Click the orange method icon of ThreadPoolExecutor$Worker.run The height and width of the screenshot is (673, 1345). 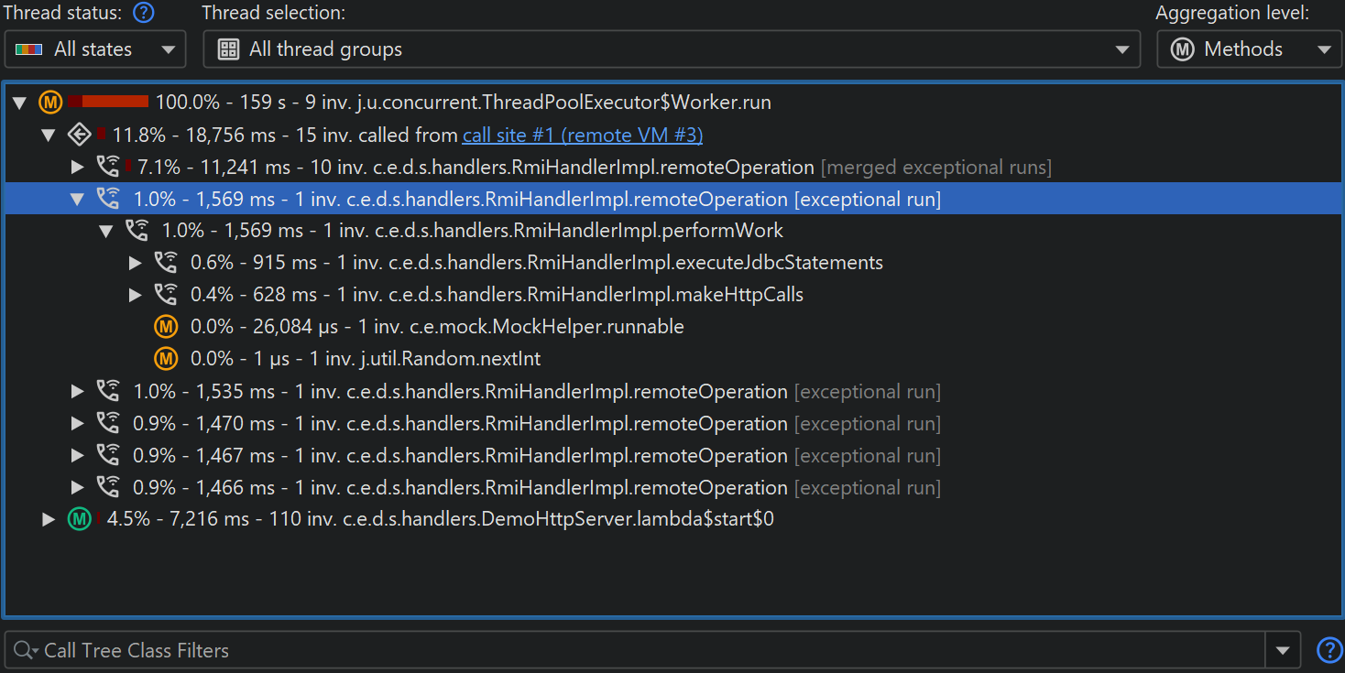click(50, 103)
